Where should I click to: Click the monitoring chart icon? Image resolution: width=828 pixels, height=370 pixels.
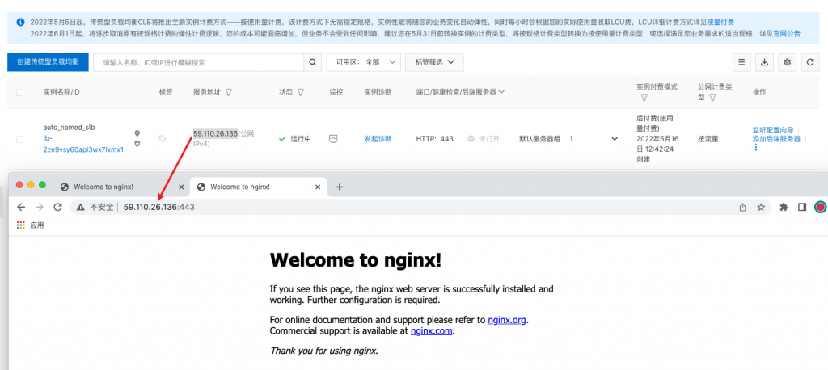[333, 139]
